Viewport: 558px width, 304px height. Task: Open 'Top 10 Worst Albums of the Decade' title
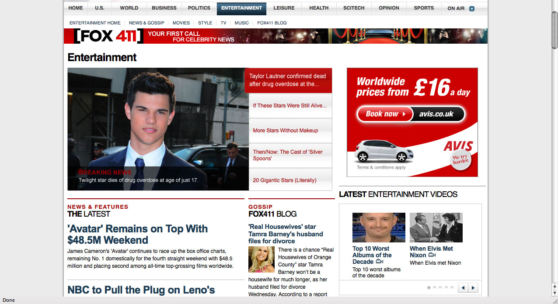[372, 255]
